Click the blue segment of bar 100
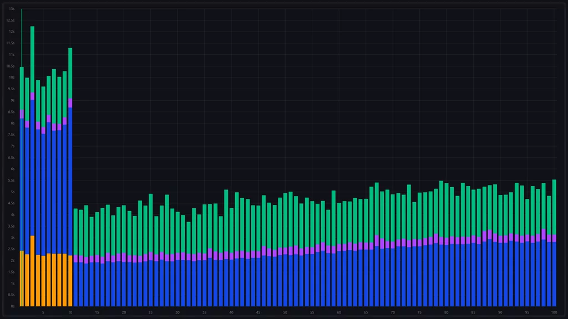This screenshot has width=568, height=319. pos(554,274)
